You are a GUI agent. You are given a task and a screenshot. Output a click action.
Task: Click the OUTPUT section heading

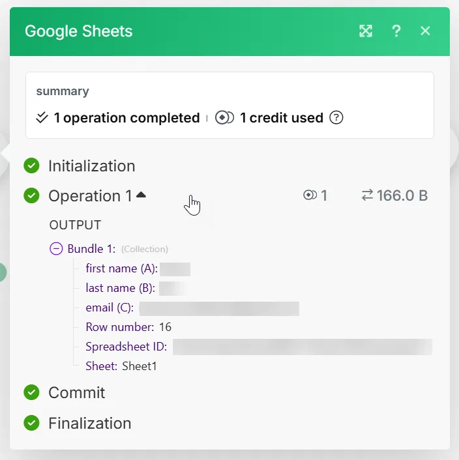point(75,225)
